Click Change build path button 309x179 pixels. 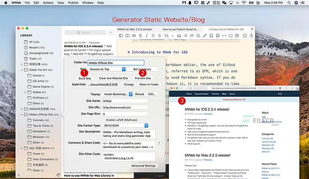pyautogui.click(x=129, y=84)
